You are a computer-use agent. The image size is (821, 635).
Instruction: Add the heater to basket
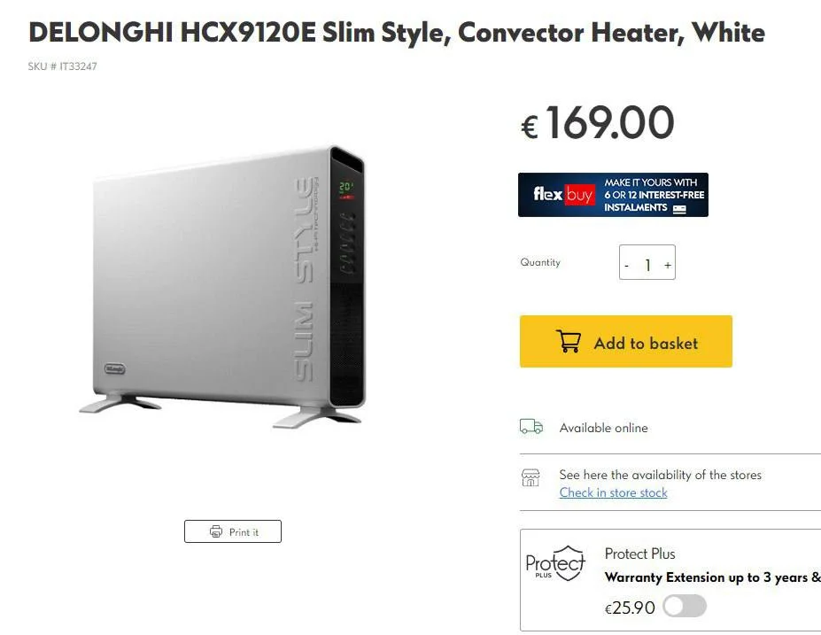[x=625, y=341]
